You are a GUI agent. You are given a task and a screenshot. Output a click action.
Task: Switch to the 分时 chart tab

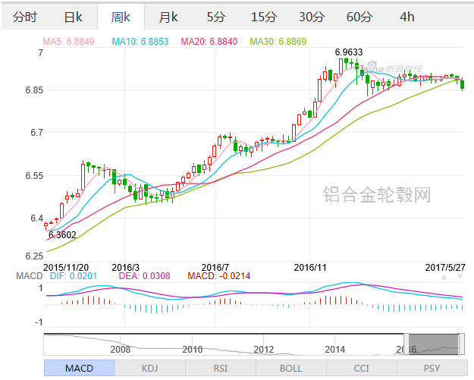[25, 17]
